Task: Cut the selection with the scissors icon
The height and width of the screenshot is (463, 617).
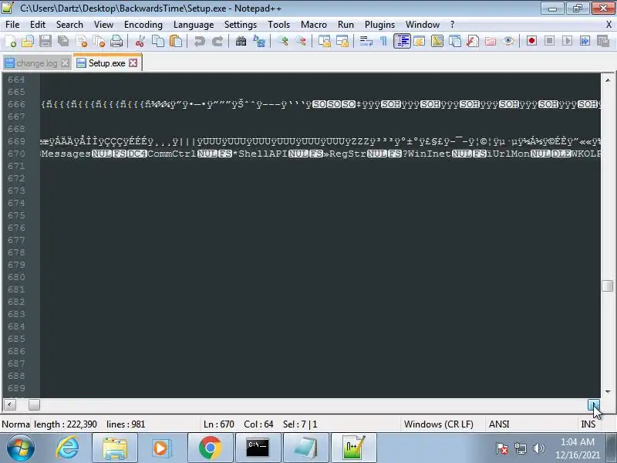Action: click(140, 41)
